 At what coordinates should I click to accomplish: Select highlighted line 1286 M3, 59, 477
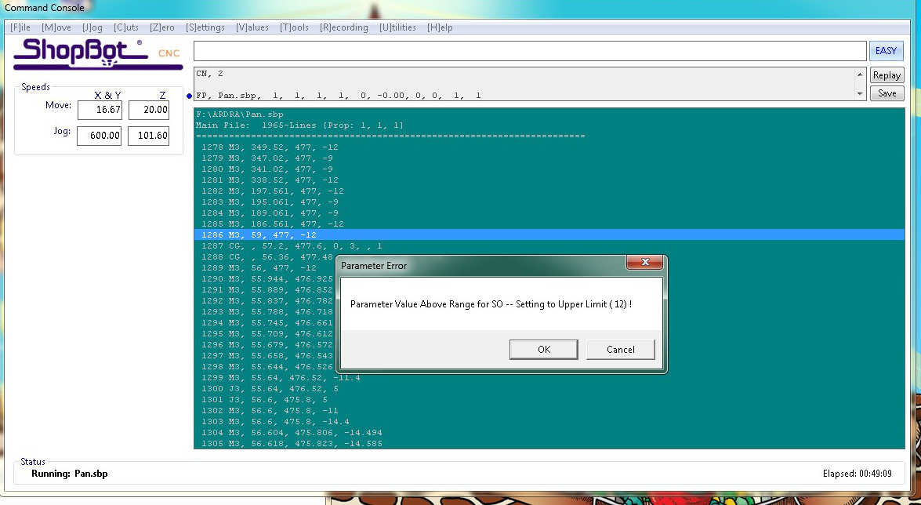[549, 234]
